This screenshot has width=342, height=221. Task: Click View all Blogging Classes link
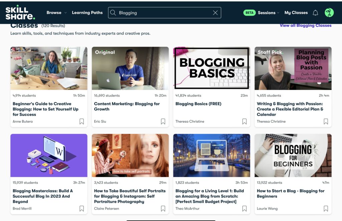coord(305,25)
